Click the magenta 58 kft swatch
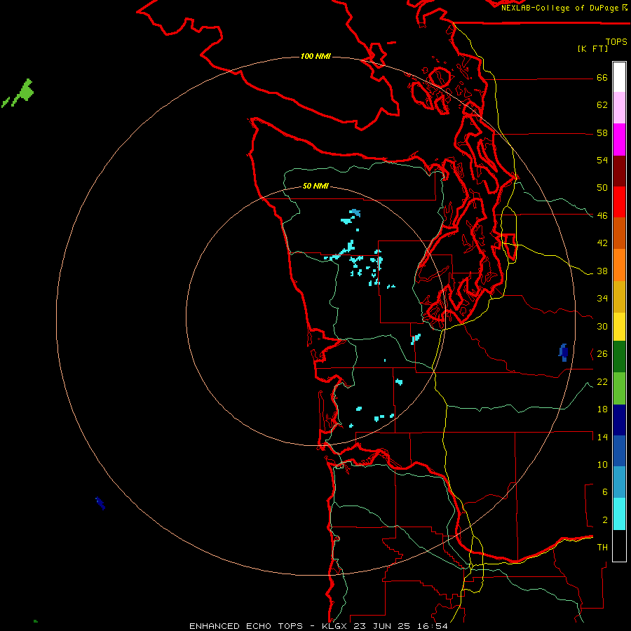This screenshot has width=631, height=631. tap(619, 140)
